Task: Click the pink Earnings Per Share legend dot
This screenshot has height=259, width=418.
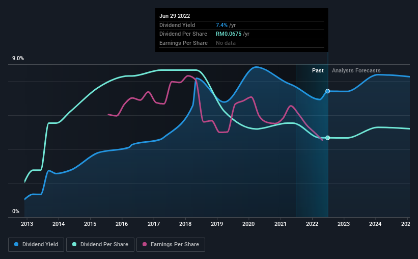Action: point(145,244)
